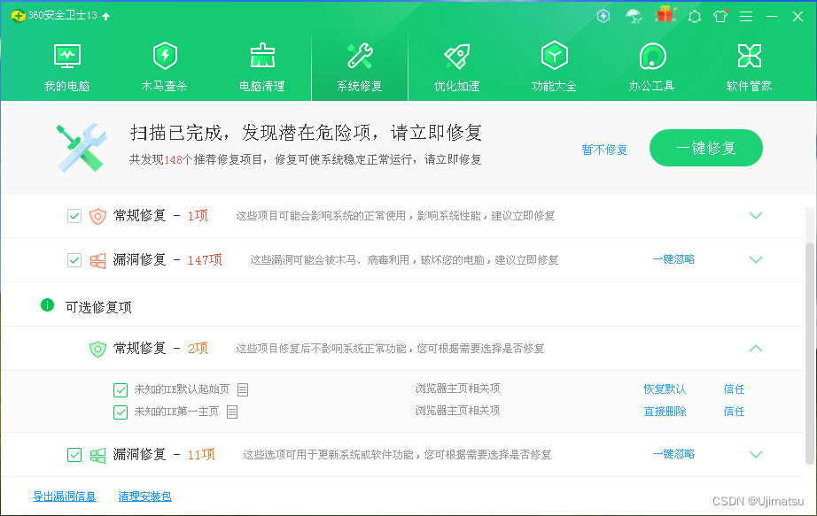Click 直接删除 for IE第一主页
817x516 pixels.
[x=665, y=412]
